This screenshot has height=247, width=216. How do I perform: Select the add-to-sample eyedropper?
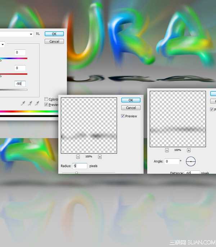point(31,104)
